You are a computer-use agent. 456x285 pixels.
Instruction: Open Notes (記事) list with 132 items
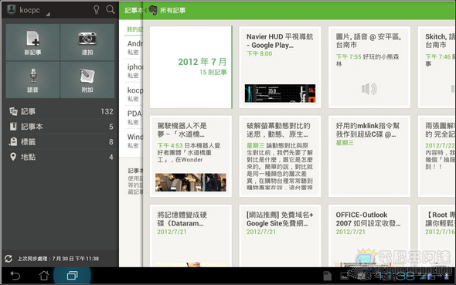coord(60,111)
